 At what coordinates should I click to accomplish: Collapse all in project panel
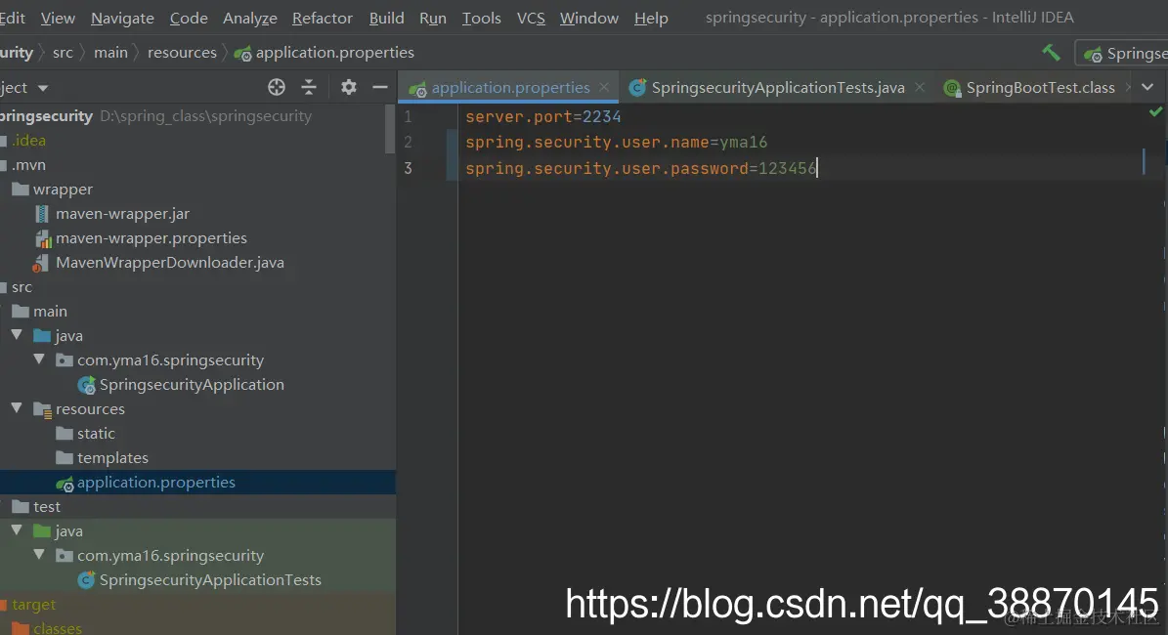(309, 87)
